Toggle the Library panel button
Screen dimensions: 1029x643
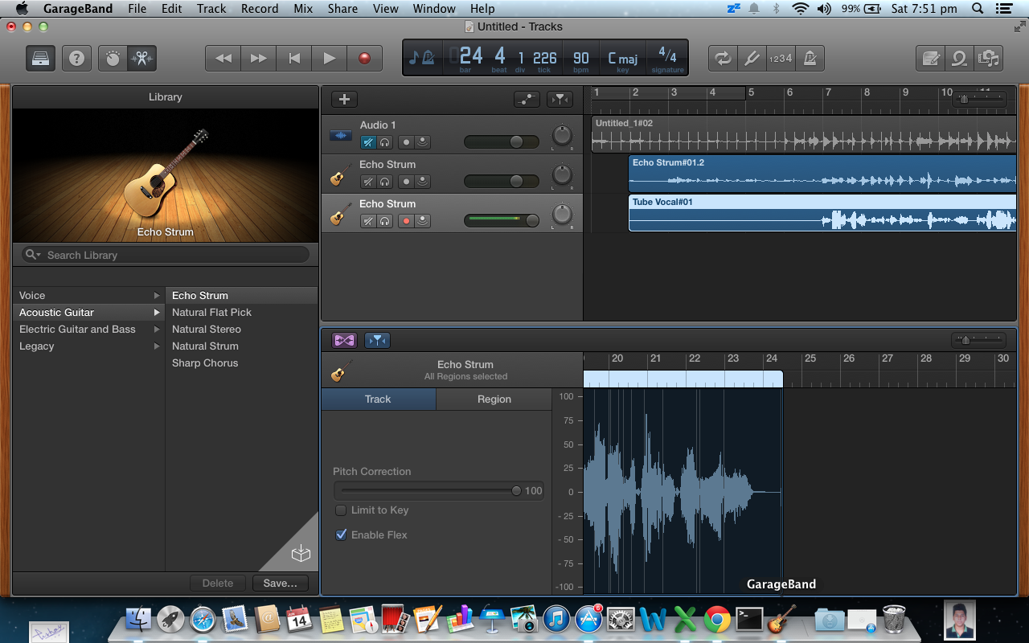pos(41,59)
